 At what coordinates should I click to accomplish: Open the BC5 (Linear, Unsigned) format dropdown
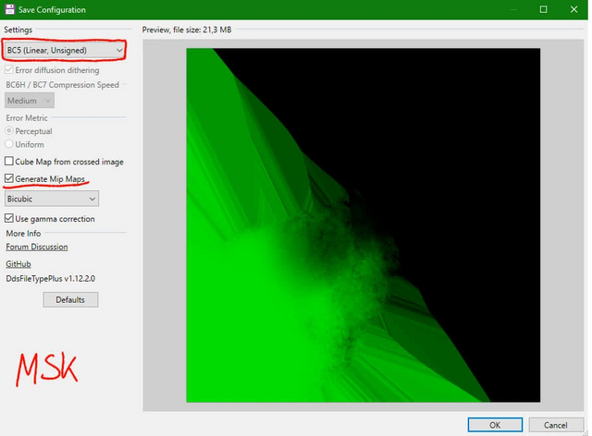pos(63,49)
